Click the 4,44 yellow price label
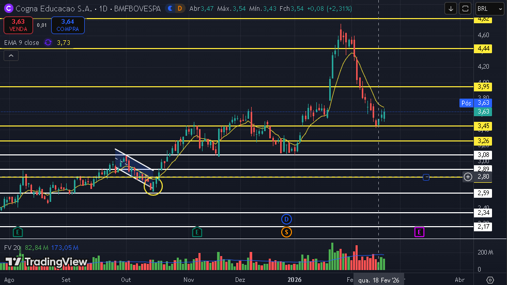 tap(483, 49)
